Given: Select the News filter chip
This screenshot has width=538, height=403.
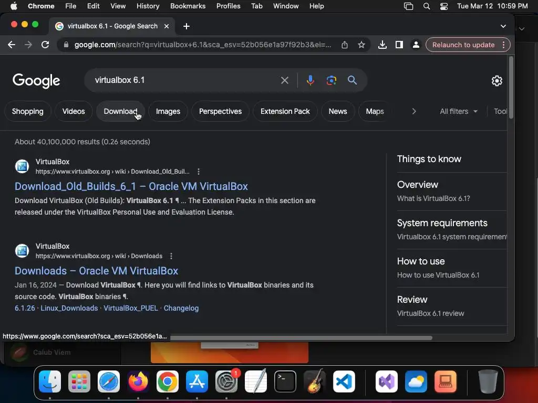Looking at the screenshot, I should [338, 111].
